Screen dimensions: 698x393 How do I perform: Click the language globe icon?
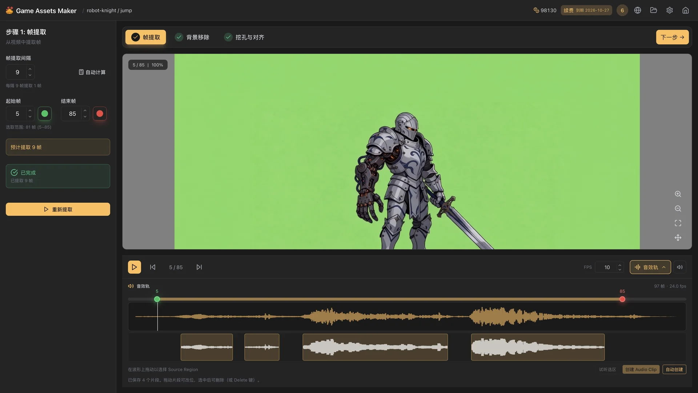coord(638,10)
